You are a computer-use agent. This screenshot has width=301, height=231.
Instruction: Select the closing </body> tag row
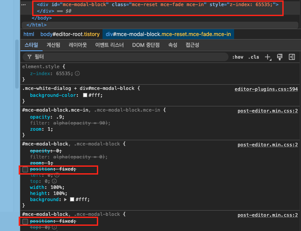[42, 18]
